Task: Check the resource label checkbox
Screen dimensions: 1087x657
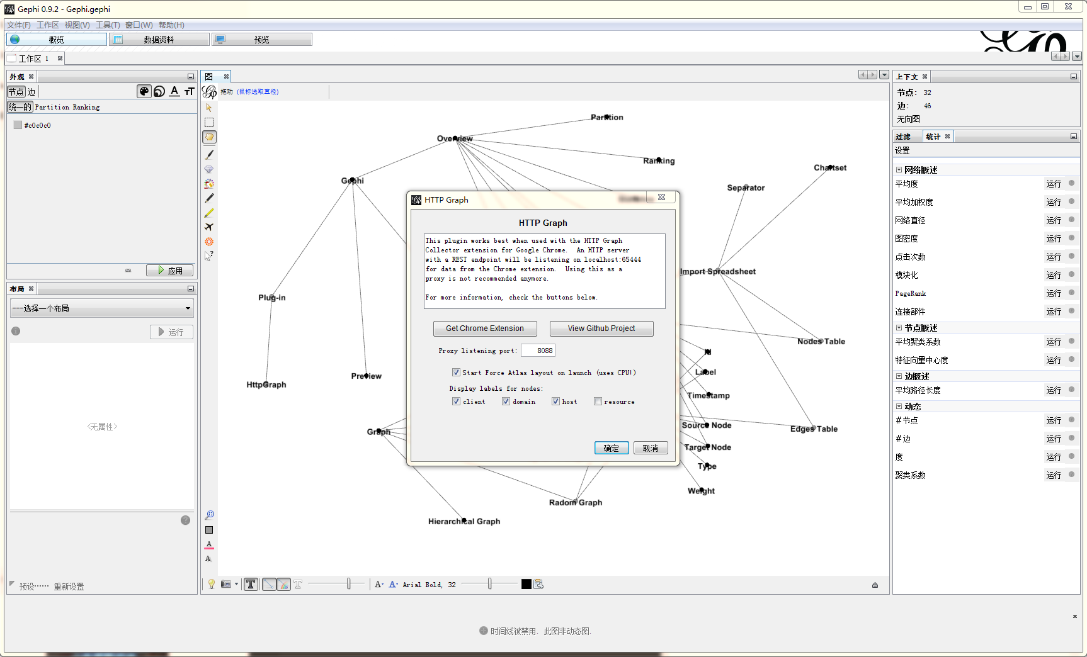Action: pos(598,401)
